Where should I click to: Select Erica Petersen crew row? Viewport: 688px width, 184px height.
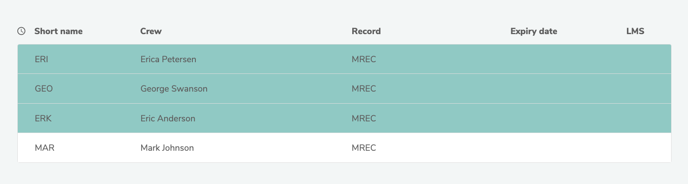(x=168, y=59)
